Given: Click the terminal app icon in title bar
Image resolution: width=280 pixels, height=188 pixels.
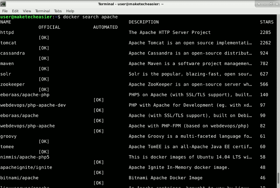Looking at the screenshot, I should [3, 4].
